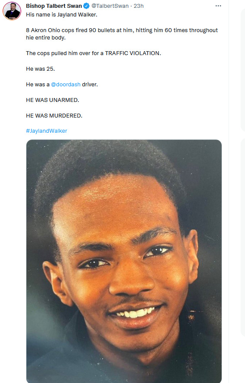Viewport: 245px width, 383px height.
Task: Click the word 'driver.' after the mention
Action: click(x=90, y=84)
